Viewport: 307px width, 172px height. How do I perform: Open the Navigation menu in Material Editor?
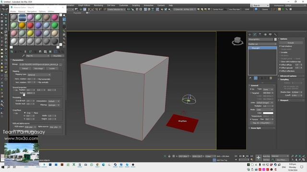32,11
